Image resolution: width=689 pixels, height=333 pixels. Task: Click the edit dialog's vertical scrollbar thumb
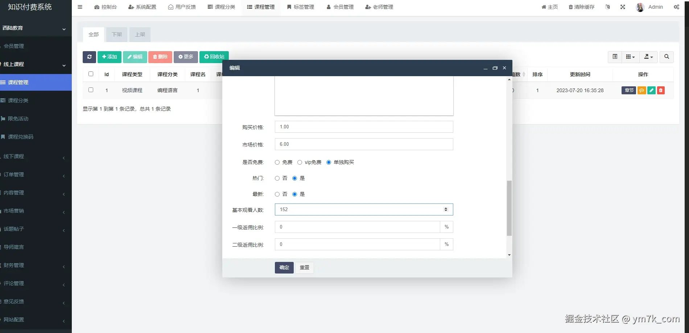pyautogui.click(x=509, y=208)
